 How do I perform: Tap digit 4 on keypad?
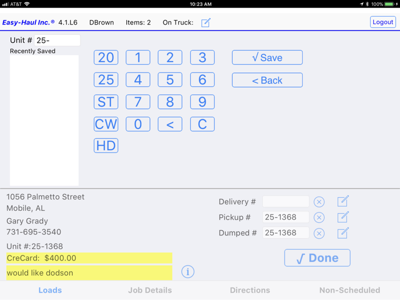(x=138, y=79)
